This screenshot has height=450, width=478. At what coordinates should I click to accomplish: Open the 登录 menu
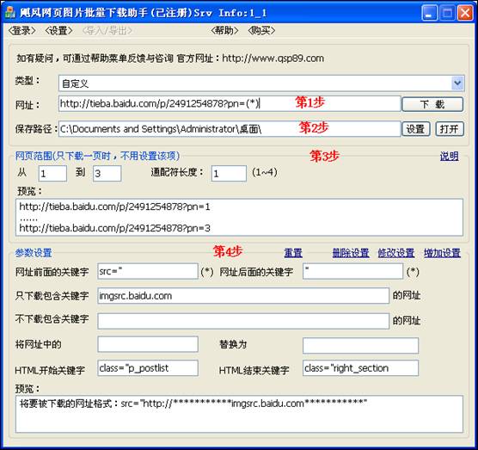coord(21,30)
